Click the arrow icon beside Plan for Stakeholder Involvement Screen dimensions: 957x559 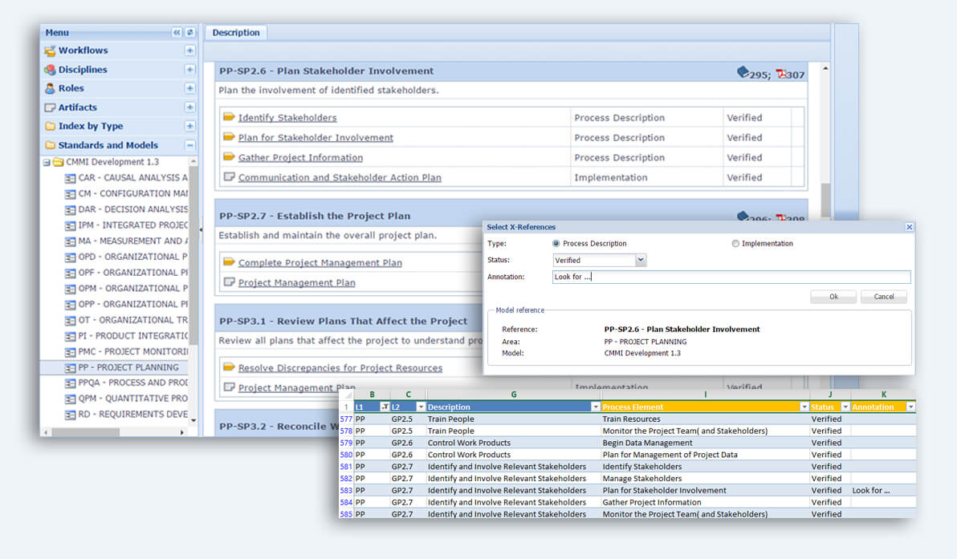229,137
